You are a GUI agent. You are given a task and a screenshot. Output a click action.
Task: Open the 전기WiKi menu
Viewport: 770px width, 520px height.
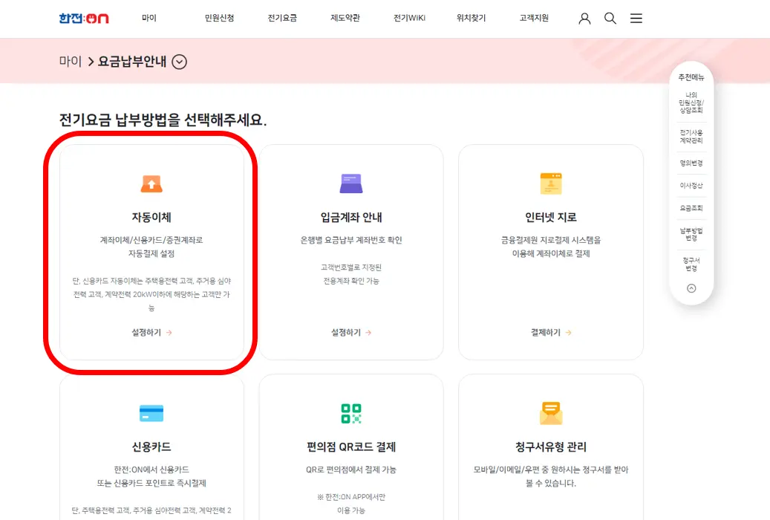tap(409, 19)
